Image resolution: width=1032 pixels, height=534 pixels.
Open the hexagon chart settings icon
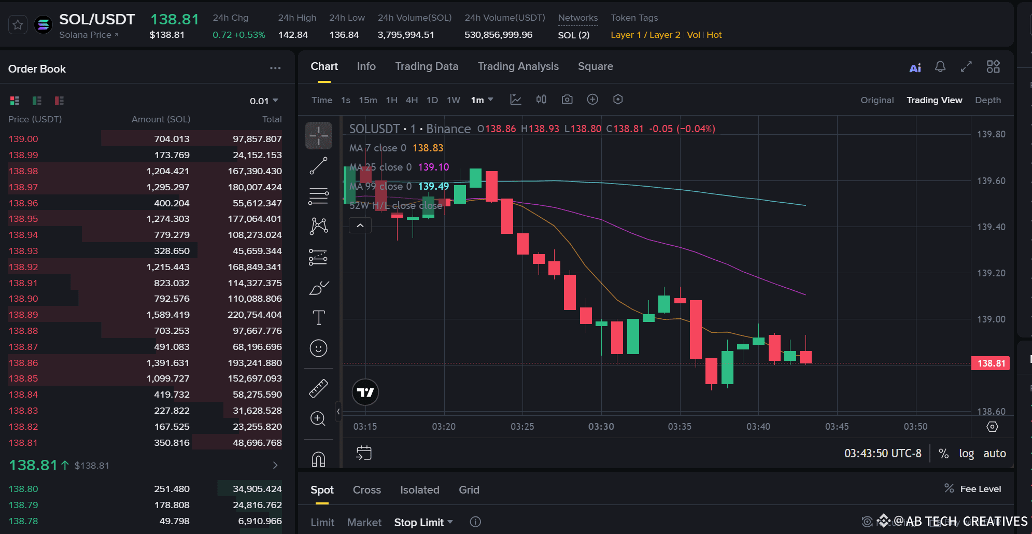pos(618,100)
